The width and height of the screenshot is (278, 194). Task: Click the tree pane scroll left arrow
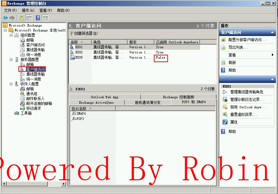pos(4,184)
